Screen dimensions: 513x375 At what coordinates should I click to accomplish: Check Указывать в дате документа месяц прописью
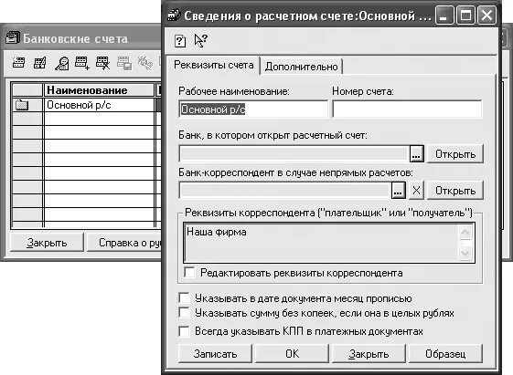tap(184, 297)
